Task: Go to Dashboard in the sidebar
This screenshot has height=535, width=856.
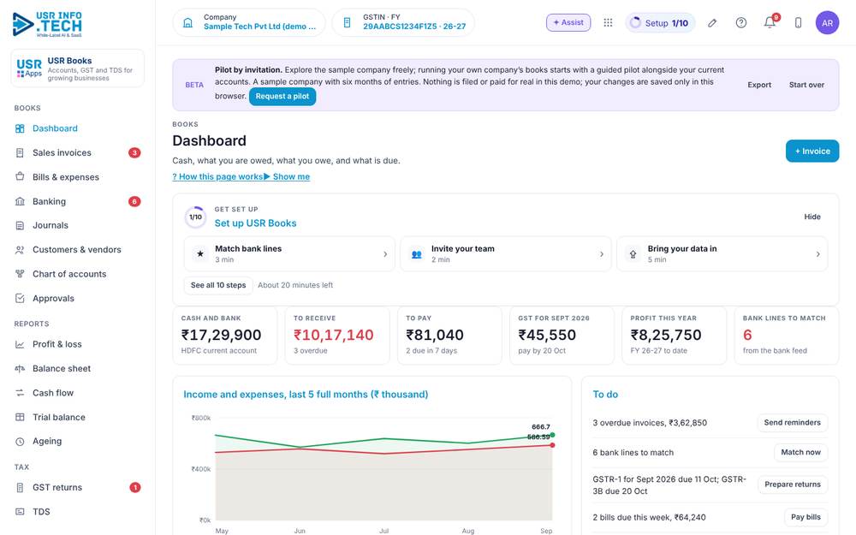Action: pyautogui.click(x=78, y=128)
